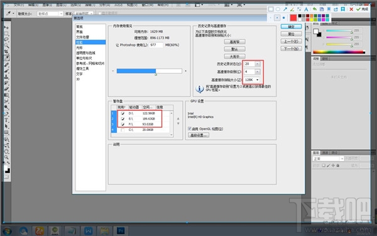Click the 确定 OK button
The width and height of the screenshot is (377, 236).
291,26
